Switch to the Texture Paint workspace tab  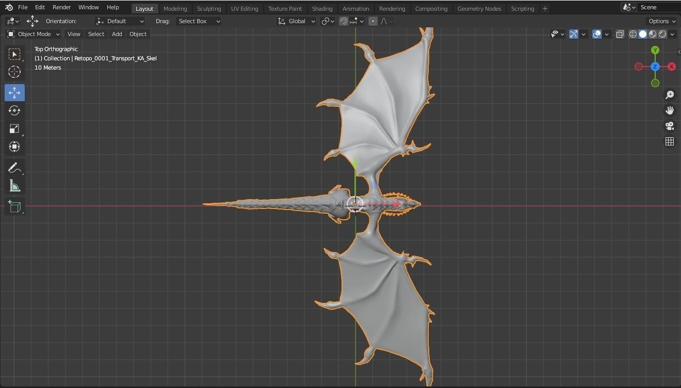coord(285,9)
